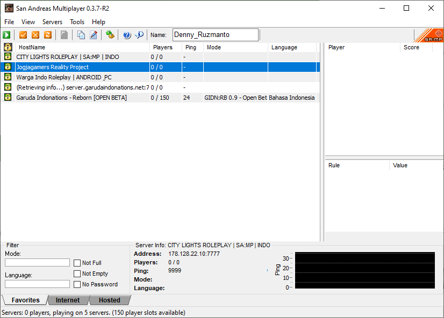Sort servers by Ping column header
This screenshot has width=444, height=318.
click(x=192, y=47)
